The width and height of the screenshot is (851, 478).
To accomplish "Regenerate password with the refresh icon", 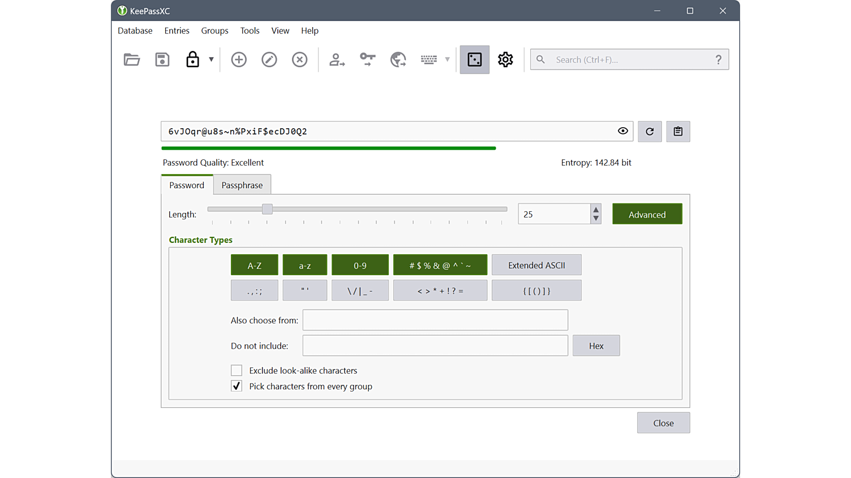I will tap(650, 132).
